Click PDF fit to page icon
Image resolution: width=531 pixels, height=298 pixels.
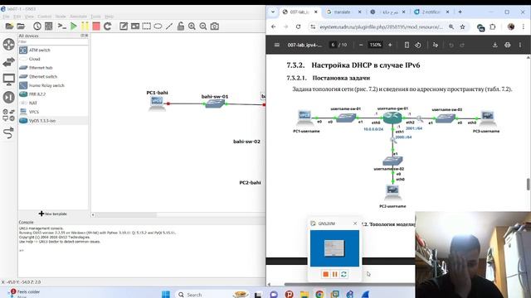click(x=407, y=45)
